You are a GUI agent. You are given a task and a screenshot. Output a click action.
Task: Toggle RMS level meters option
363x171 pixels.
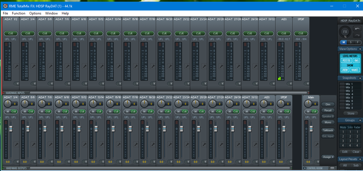tap(356, 61)
